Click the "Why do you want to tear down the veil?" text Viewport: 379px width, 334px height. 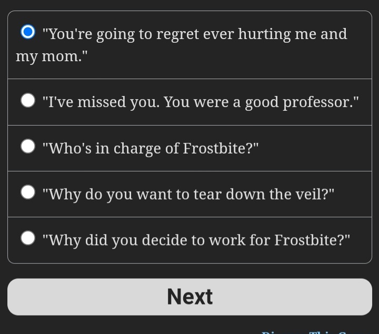pyautogui.click(x=188, y=194)
